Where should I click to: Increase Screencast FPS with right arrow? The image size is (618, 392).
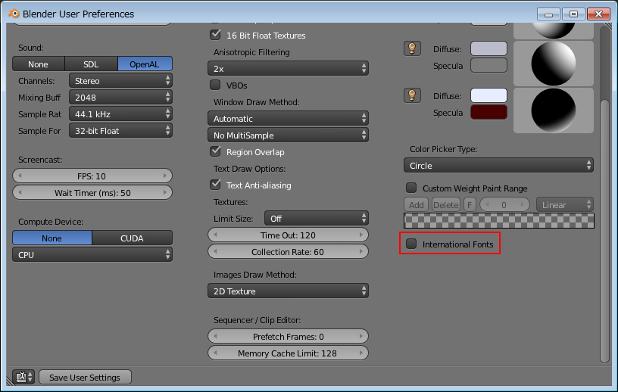click(165, 176)
